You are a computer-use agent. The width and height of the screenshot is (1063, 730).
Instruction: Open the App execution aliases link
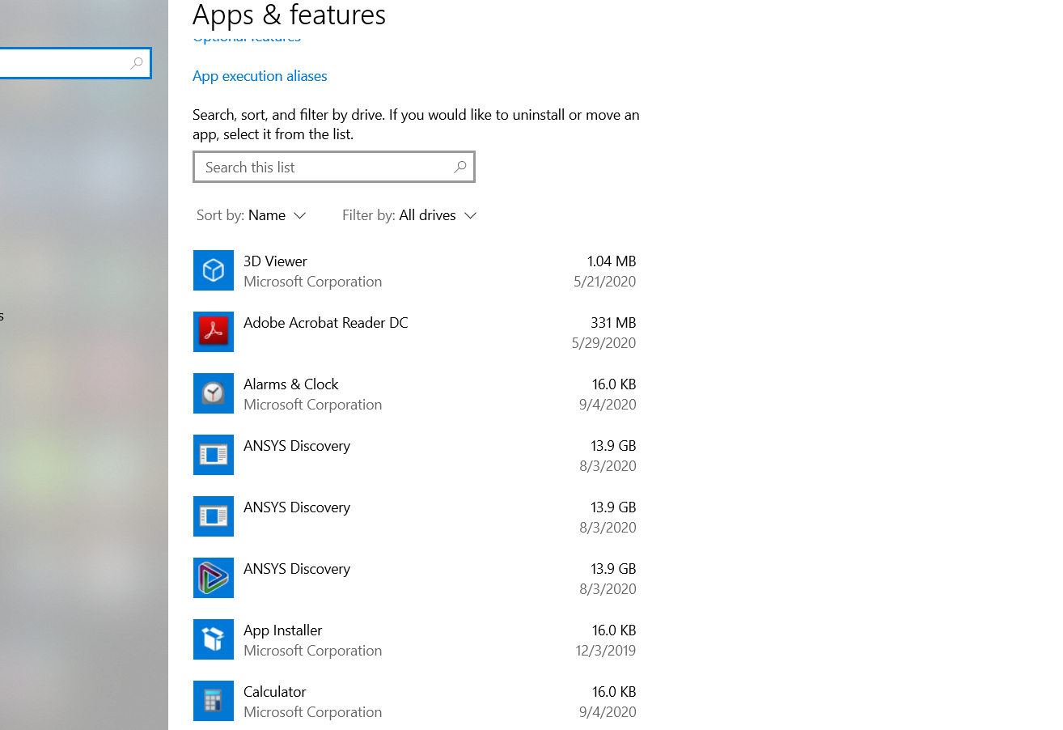pos(260,76)
